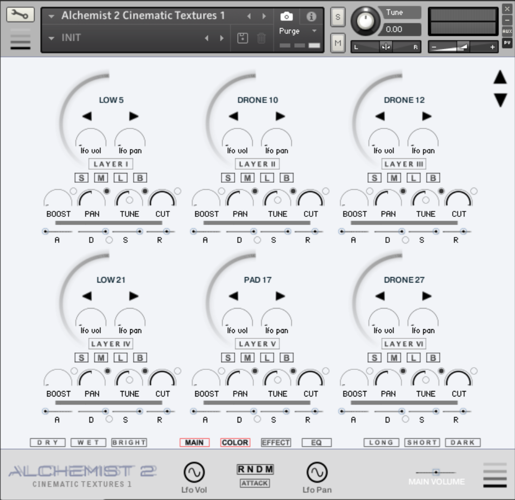The image size is (515, 500).
Task: Click the BRIGHT preset button
Action: pyautogui.click(x=129, y=443)
